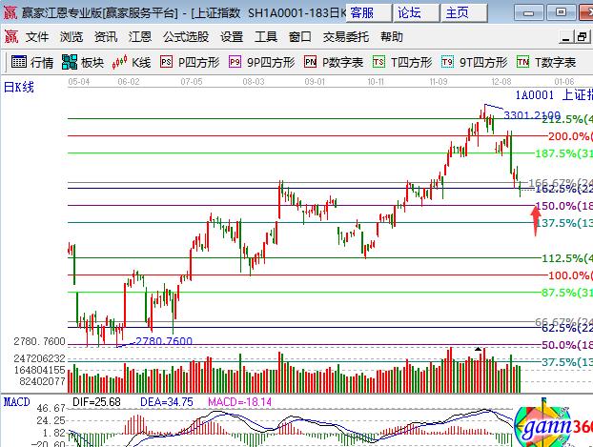Click the 日K线 period label
The image size is (593, 447).
(20, 87)
